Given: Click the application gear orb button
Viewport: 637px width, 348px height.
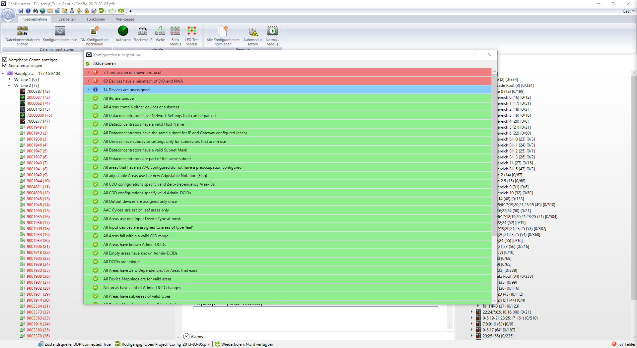Looking at the screenshot, I should pos(8,15).
